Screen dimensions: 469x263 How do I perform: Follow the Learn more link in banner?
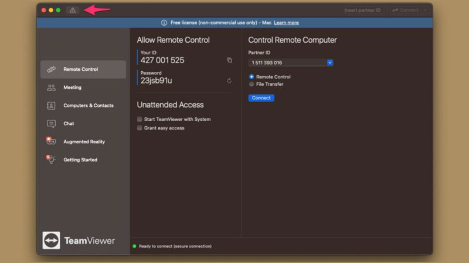[286, 23]
